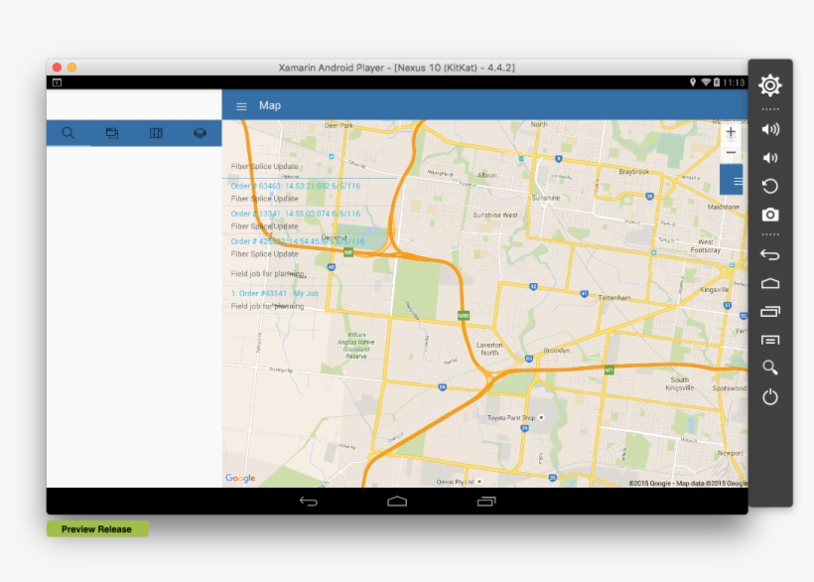Click the Preview Release button
Image resolution: width=814 pixels, height=582 pixels.
[x=97, y=529]
